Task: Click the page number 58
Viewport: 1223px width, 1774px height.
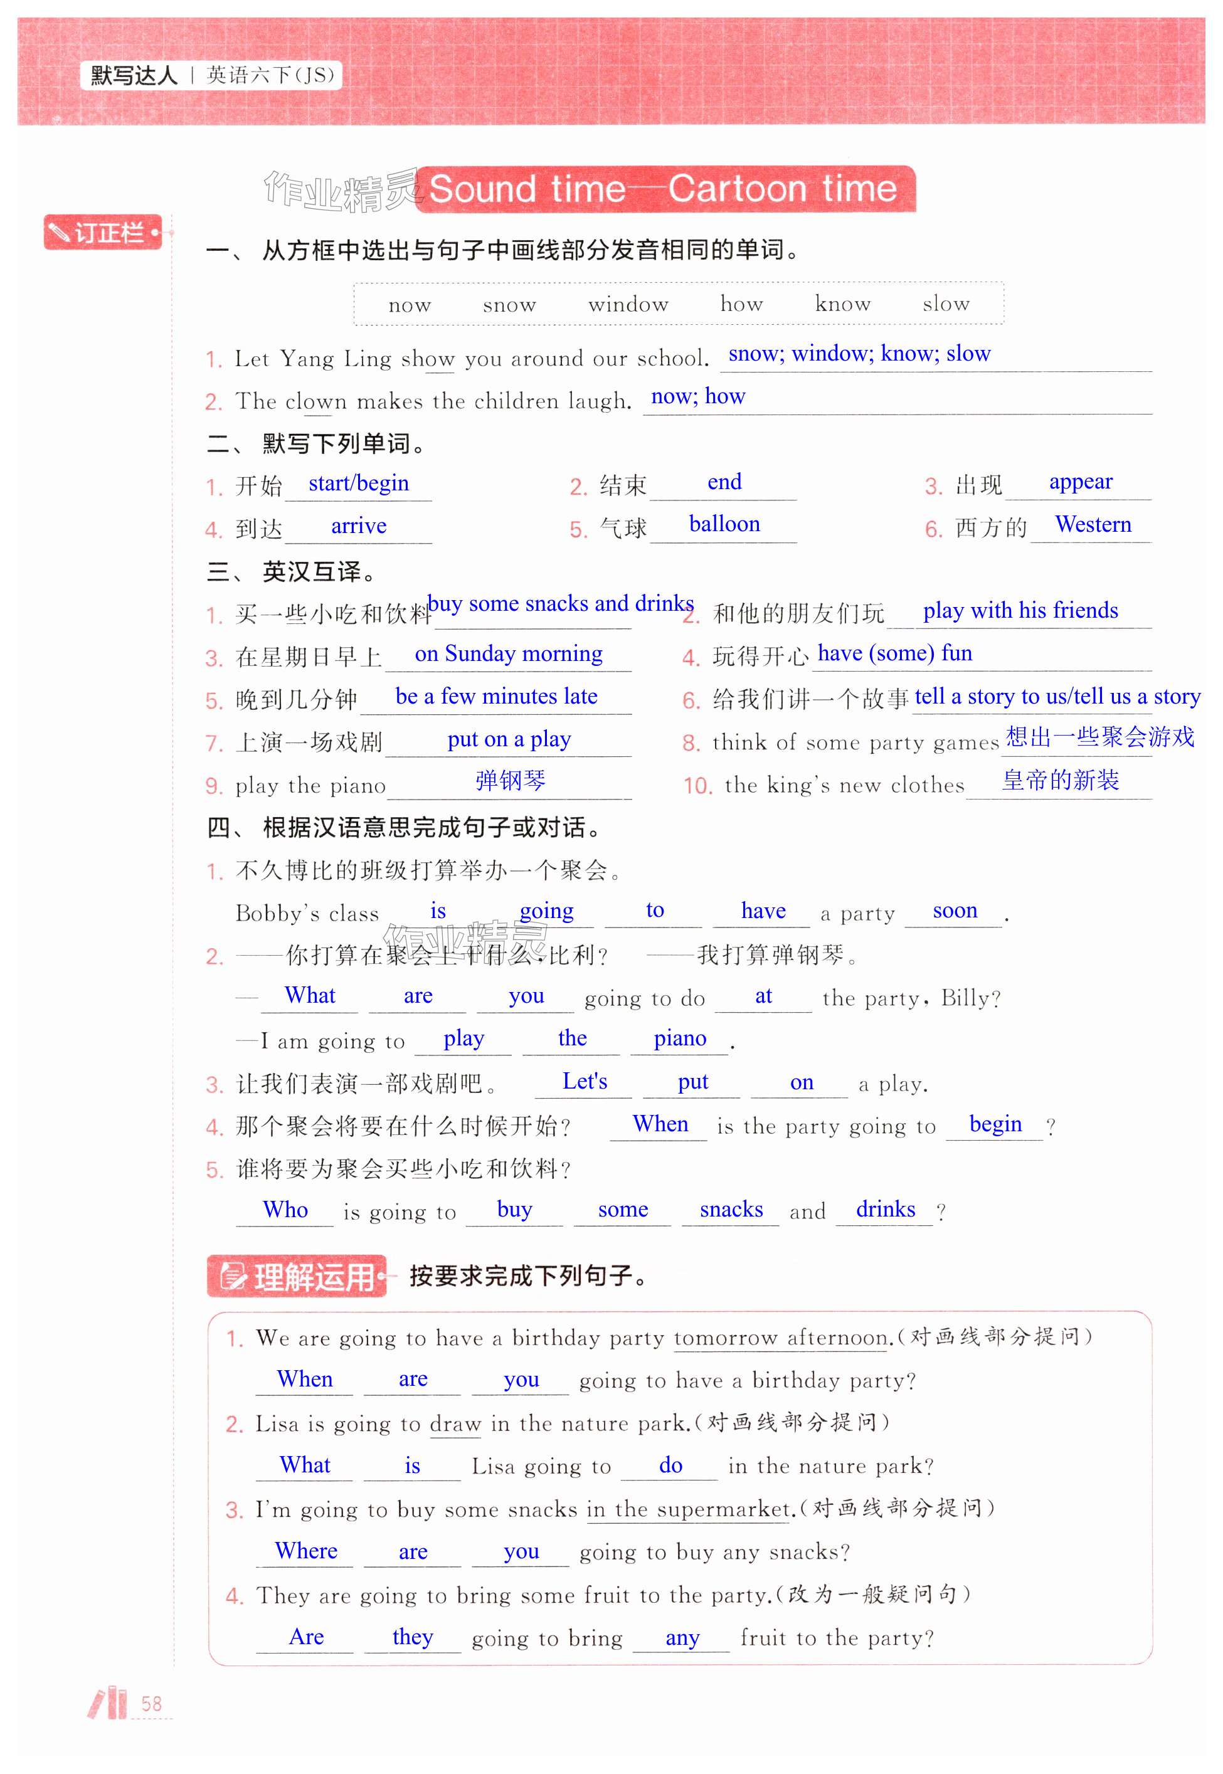Action: pyautogui.click(x=151, y=1704)
